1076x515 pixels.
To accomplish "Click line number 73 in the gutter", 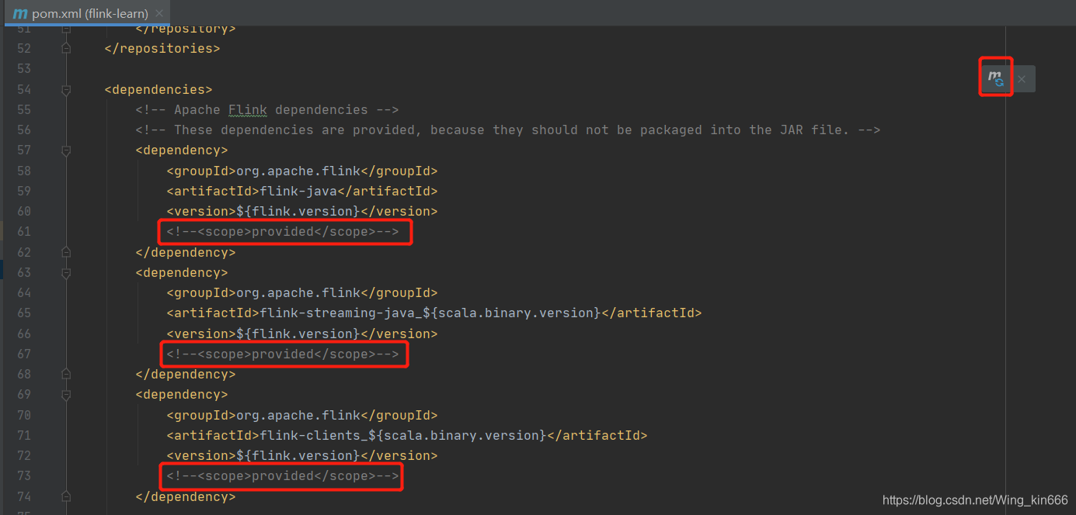I will coord(23,475).
